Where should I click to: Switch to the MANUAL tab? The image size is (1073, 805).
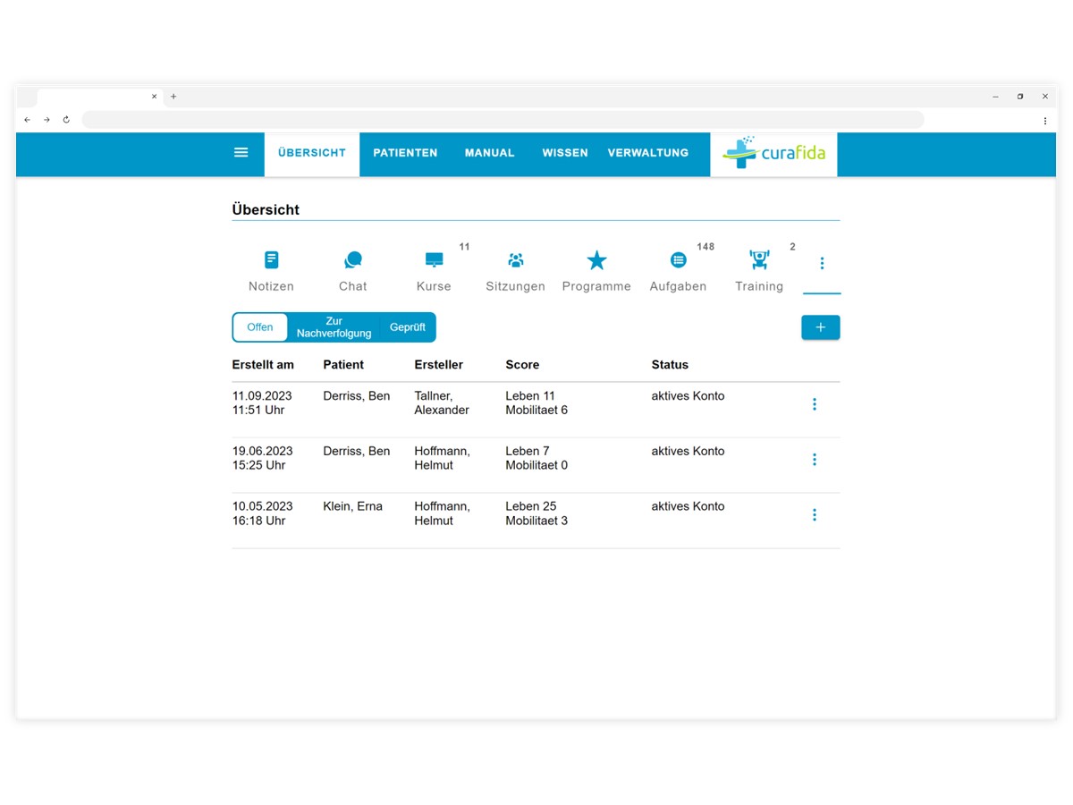pyautogui.click(x=489, y=153)
